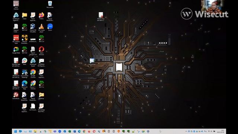This screenshot has height=134, width=238.
Task: Launch Cisco Webex Meetings
Action: (25, 74)
